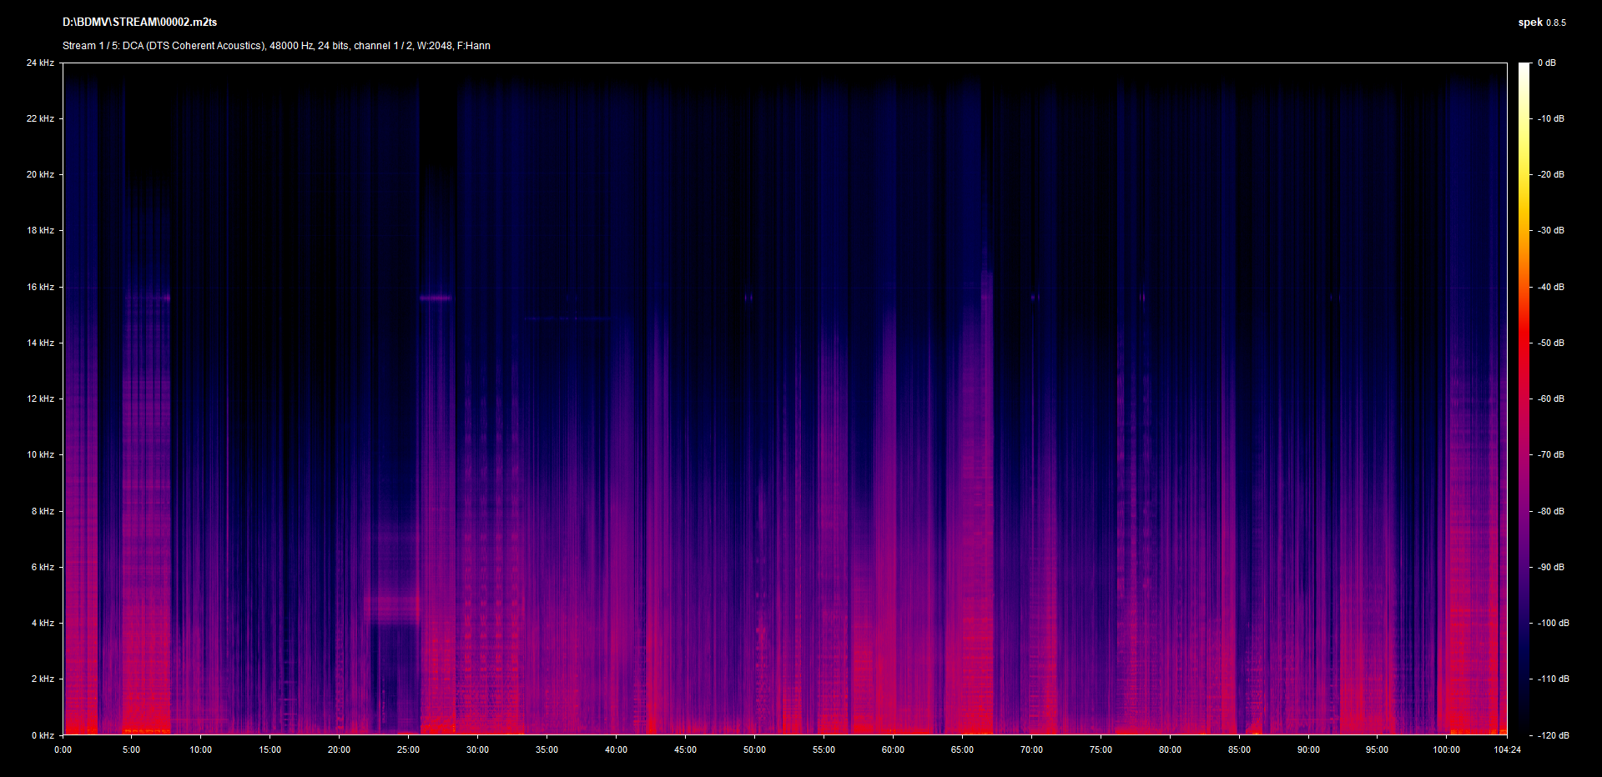
Task: Select the 16 kHz frequency axis label
Action: pyautogui.click(x=40, y=287)
